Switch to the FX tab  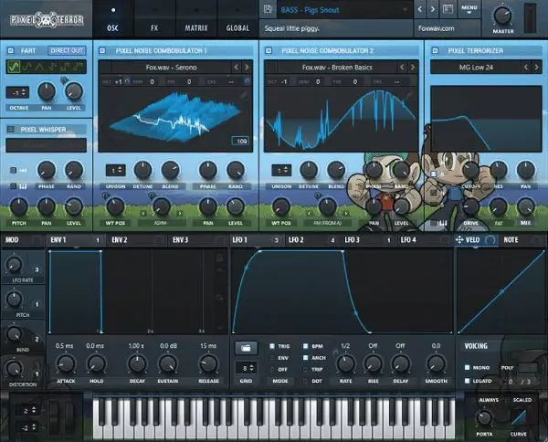click(154, 28)
